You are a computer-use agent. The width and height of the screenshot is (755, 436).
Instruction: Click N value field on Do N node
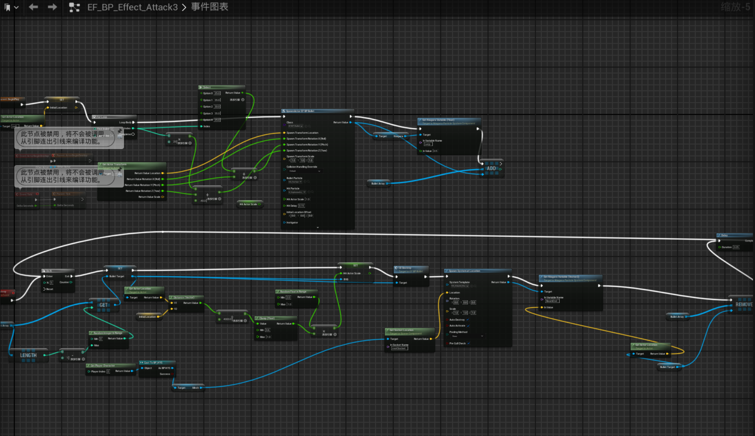click(52, 283)
